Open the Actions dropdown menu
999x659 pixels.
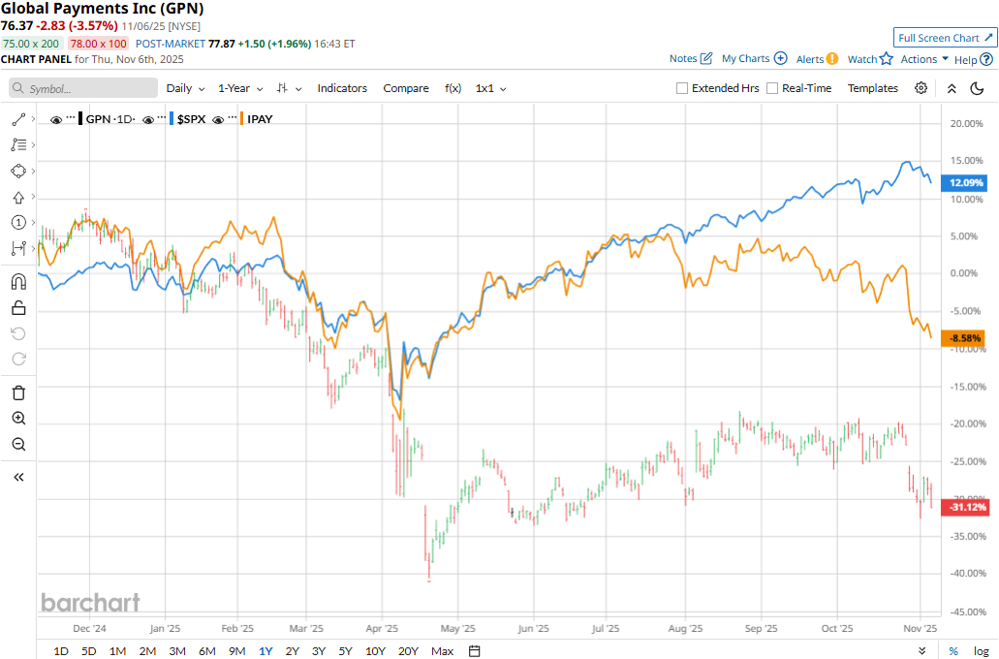pos(924,59)
